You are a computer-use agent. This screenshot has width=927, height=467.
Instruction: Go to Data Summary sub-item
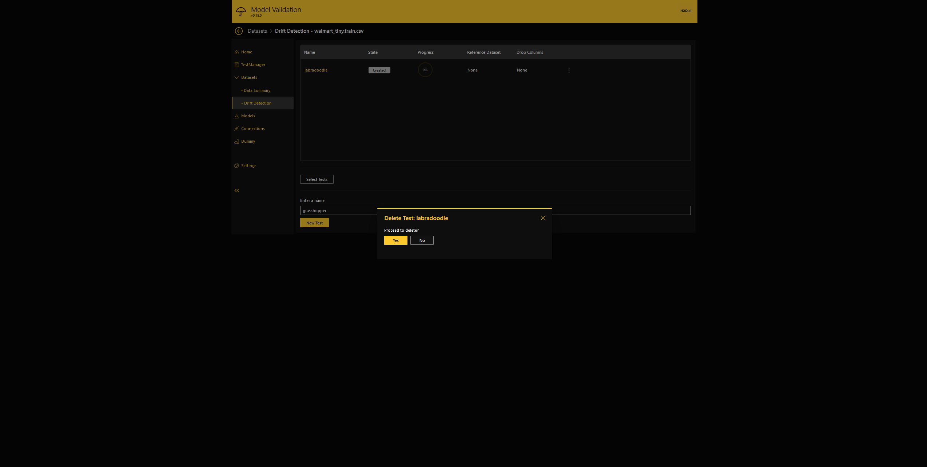257,90
